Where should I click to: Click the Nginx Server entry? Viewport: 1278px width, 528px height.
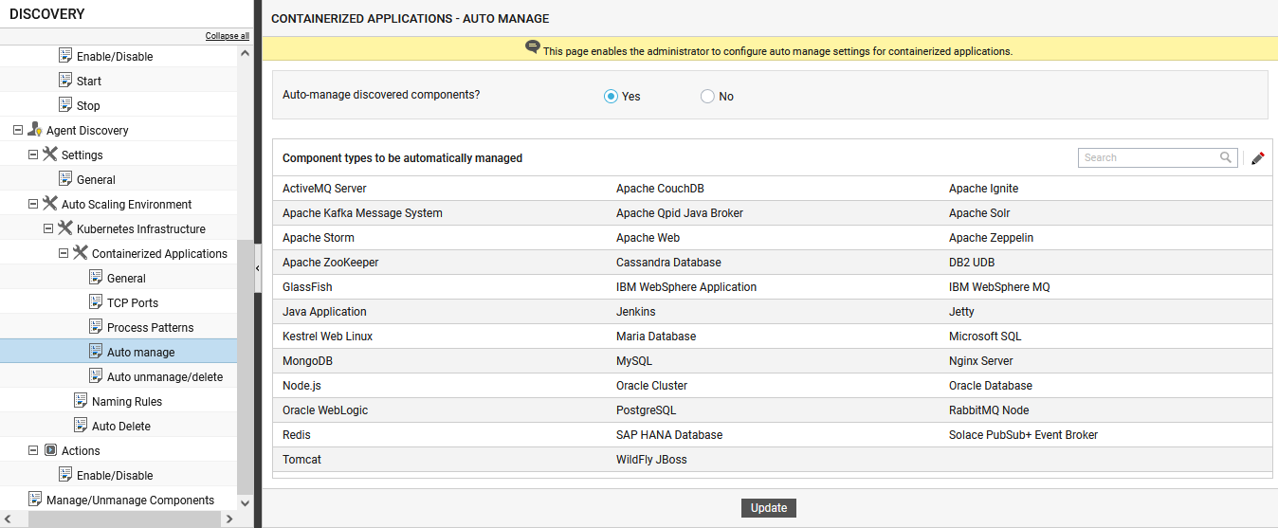tap(981, 361)
